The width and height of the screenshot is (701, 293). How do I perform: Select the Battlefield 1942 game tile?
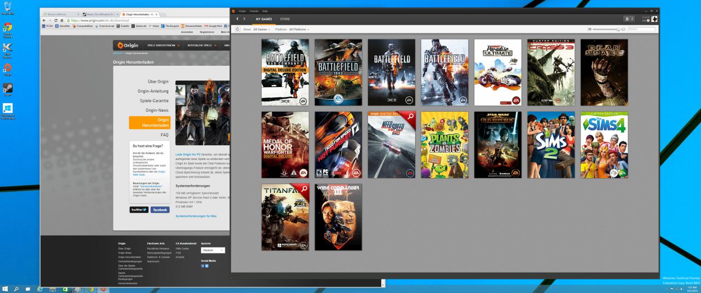click(338, 72)
